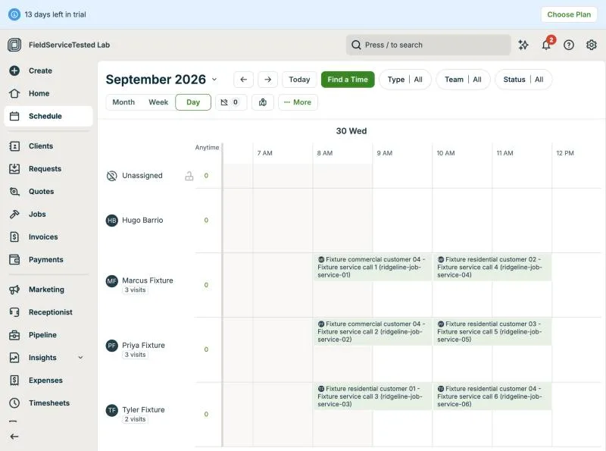
Task: Click the Unassigned row label
Action: click(x=142, y=176)
